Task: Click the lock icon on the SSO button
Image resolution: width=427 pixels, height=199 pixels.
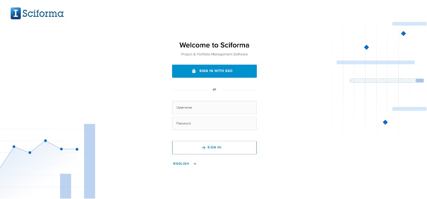Action: pos(194,71)
